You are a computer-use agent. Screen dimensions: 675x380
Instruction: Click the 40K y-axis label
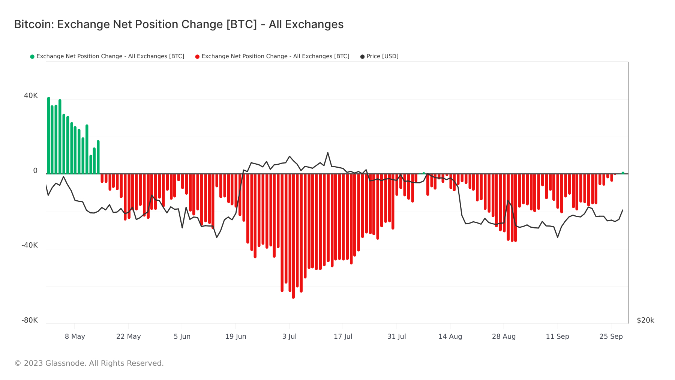(x=31, y=96)
